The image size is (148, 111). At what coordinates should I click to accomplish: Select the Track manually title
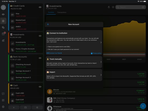click(x=56, y=59)
